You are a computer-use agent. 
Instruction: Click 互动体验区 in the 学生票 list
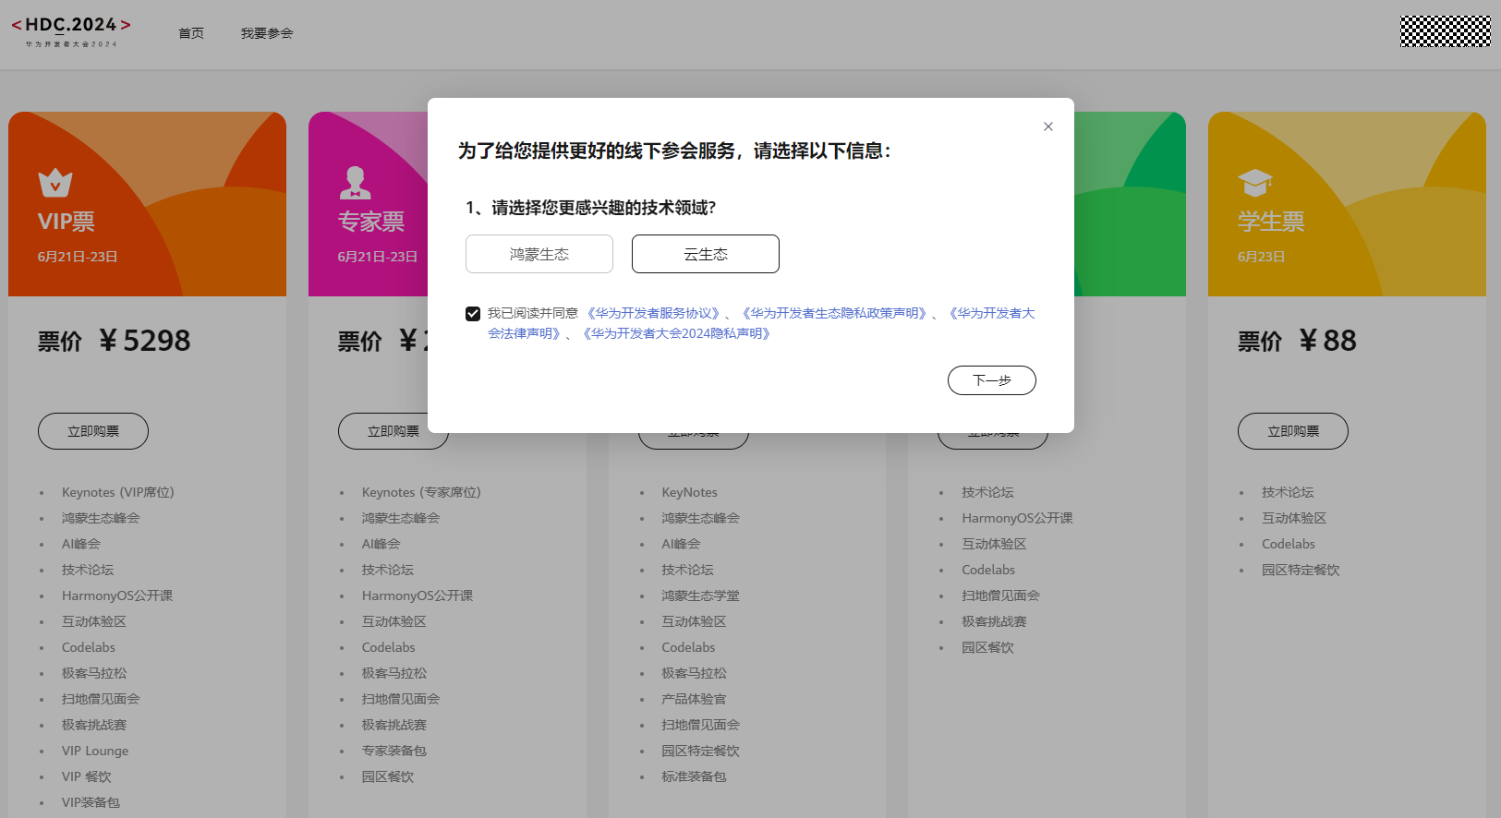(x=1294, y=518)
